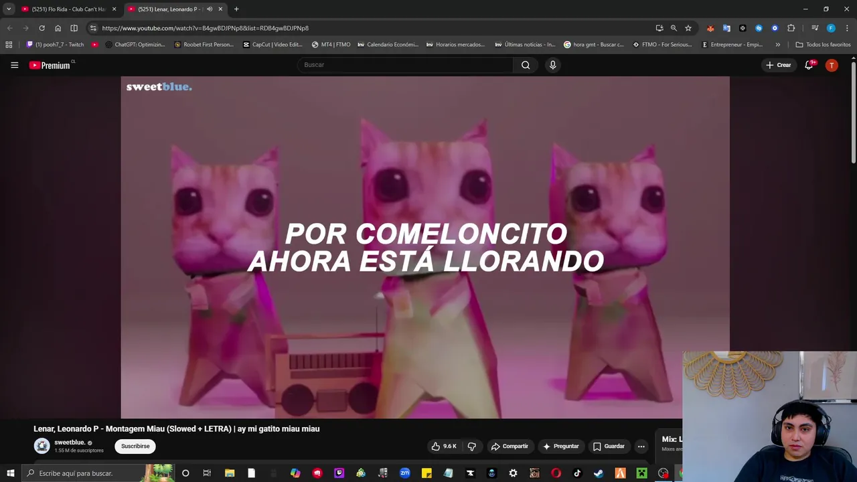Viewport: 857px width, 482px height.
Task: Open the Calendario Económi... bookmark
Action: 388,45
